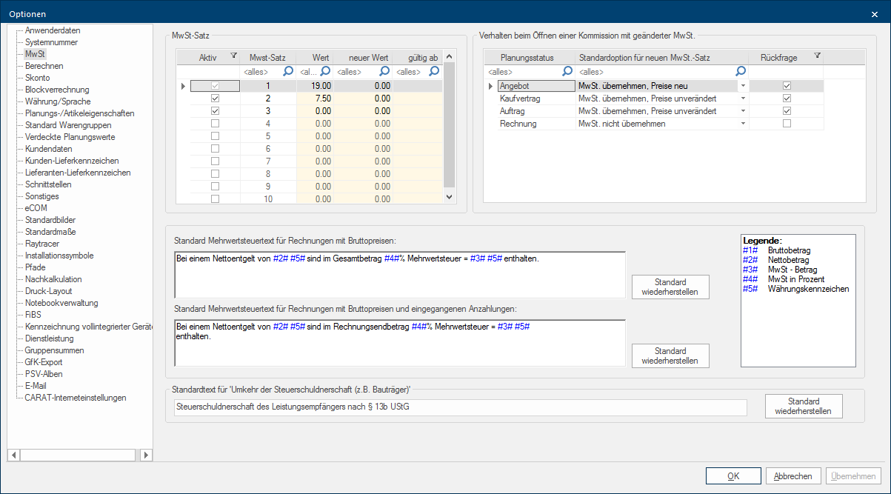Toggle Aktiv checkbox for Mwst-Satz 2

pyautogui.click(x=215, y=99)
